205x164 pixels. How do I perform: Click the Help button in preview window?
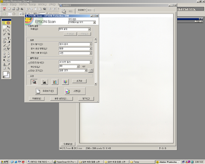[x=68, y=144]
